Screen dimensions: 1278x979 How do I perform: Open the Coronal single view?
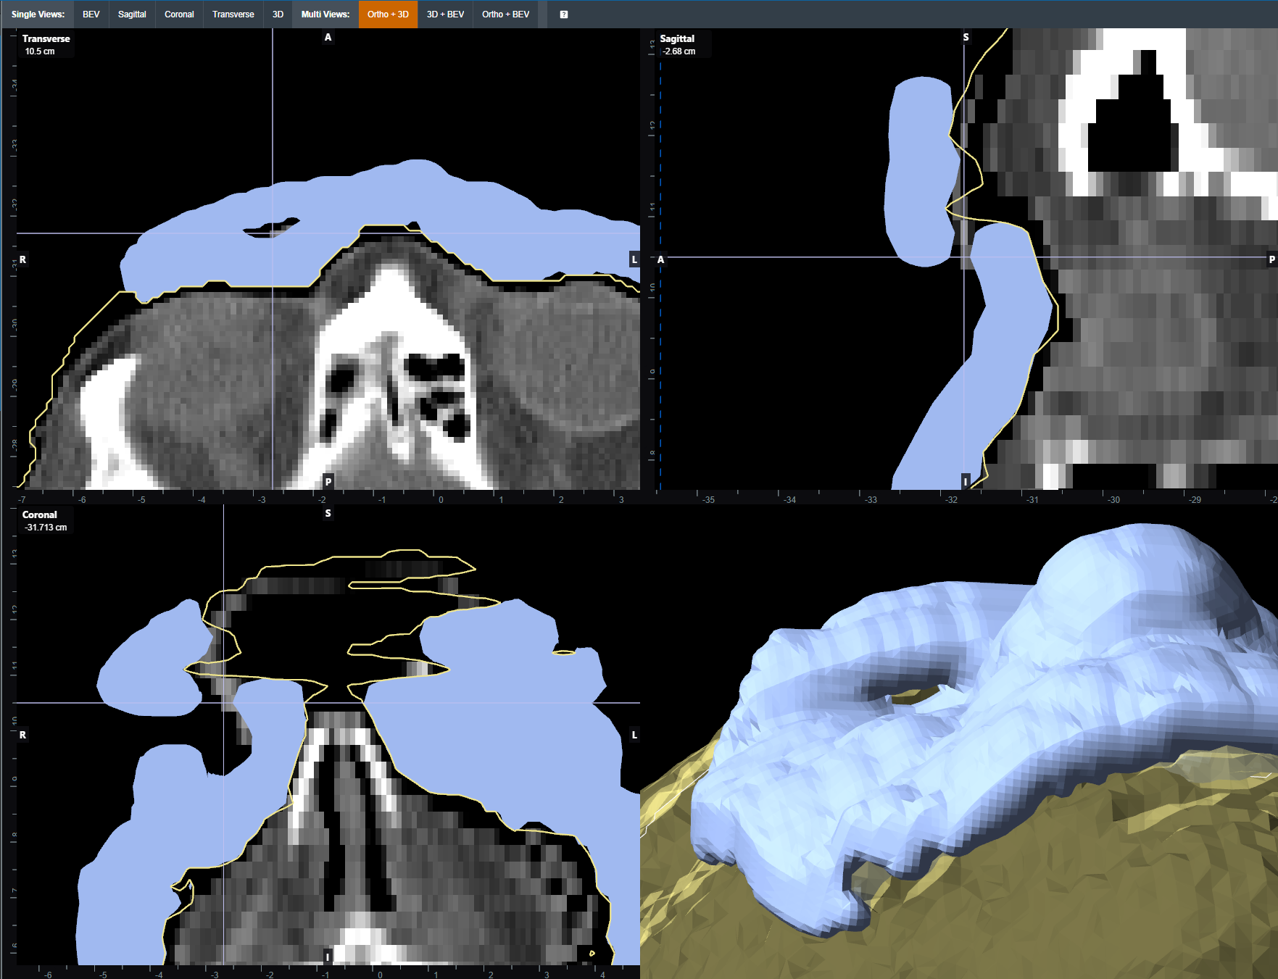click(x=179, y=14)
